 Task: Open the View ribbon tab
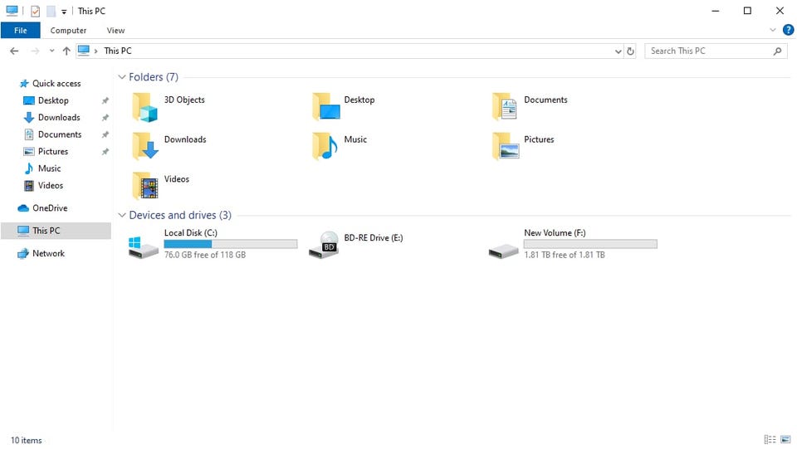(x=115, y=31)
